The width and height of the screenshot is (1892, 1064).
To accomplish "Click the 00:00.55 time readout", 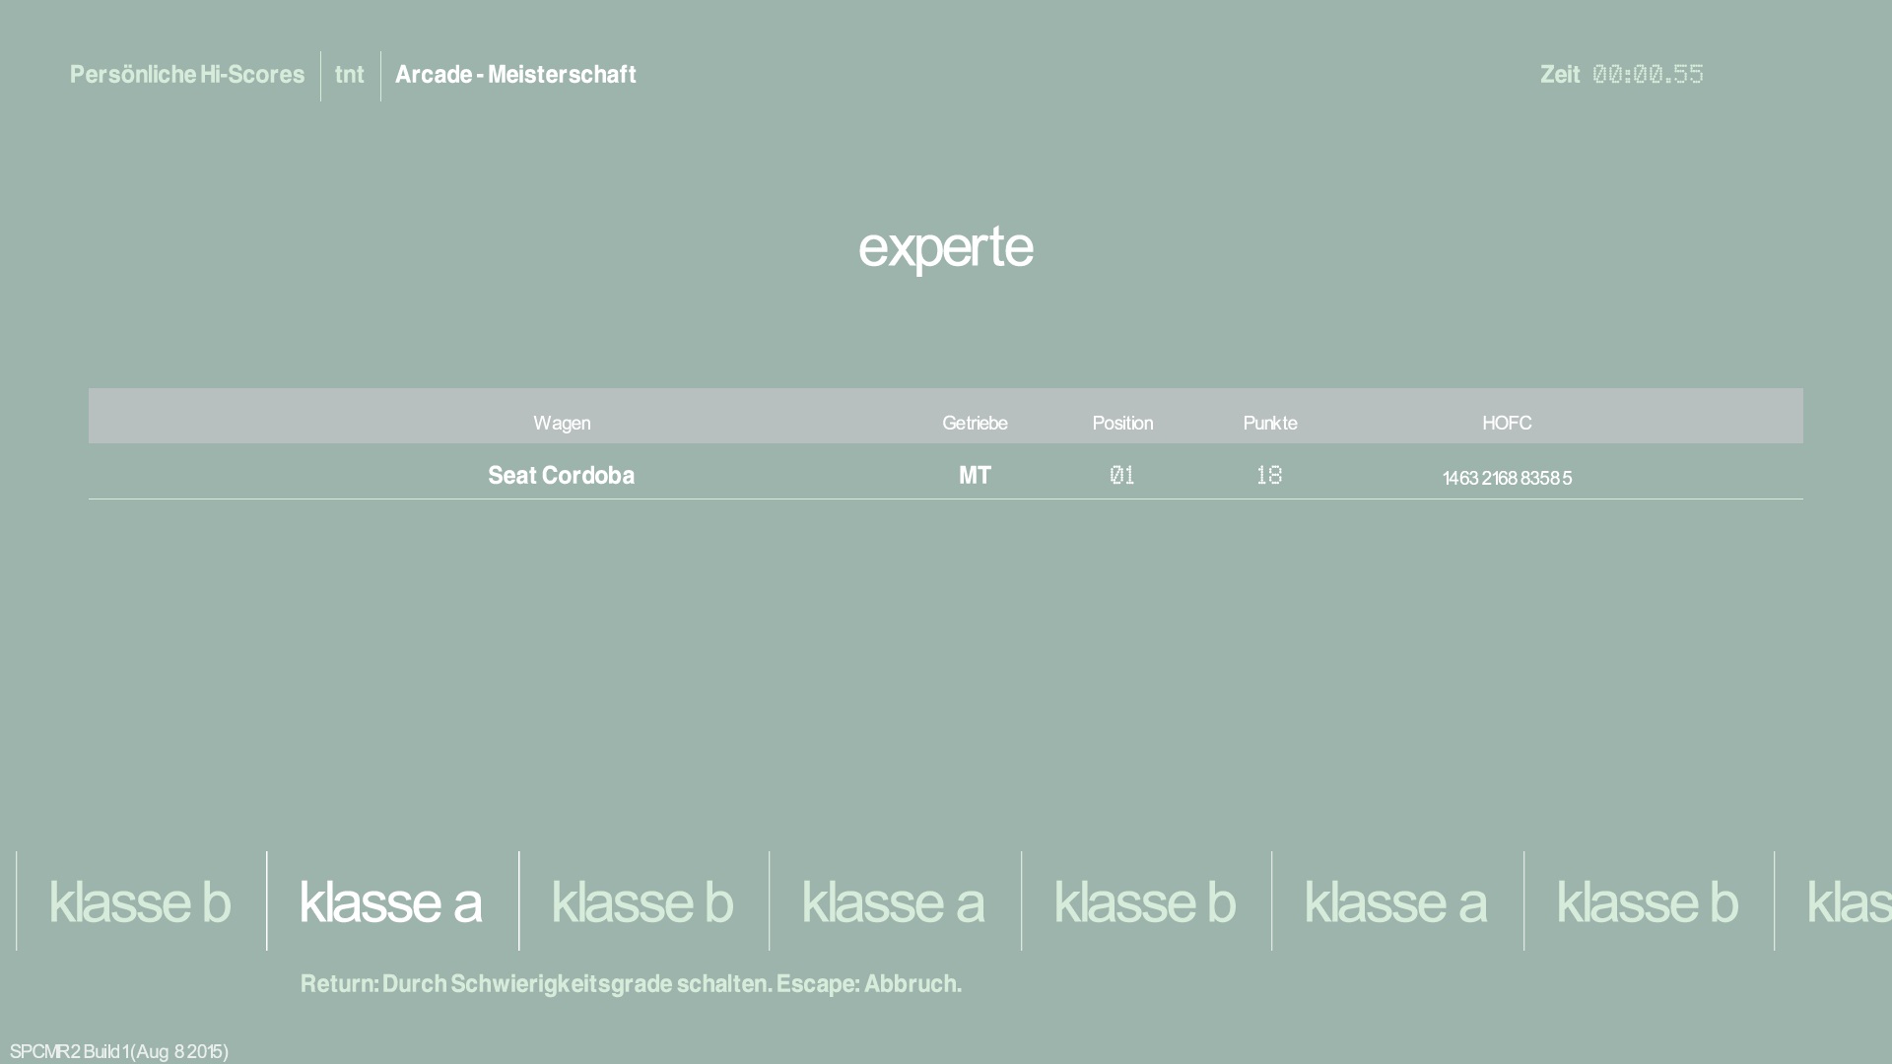I will (x=1648, y=75).
